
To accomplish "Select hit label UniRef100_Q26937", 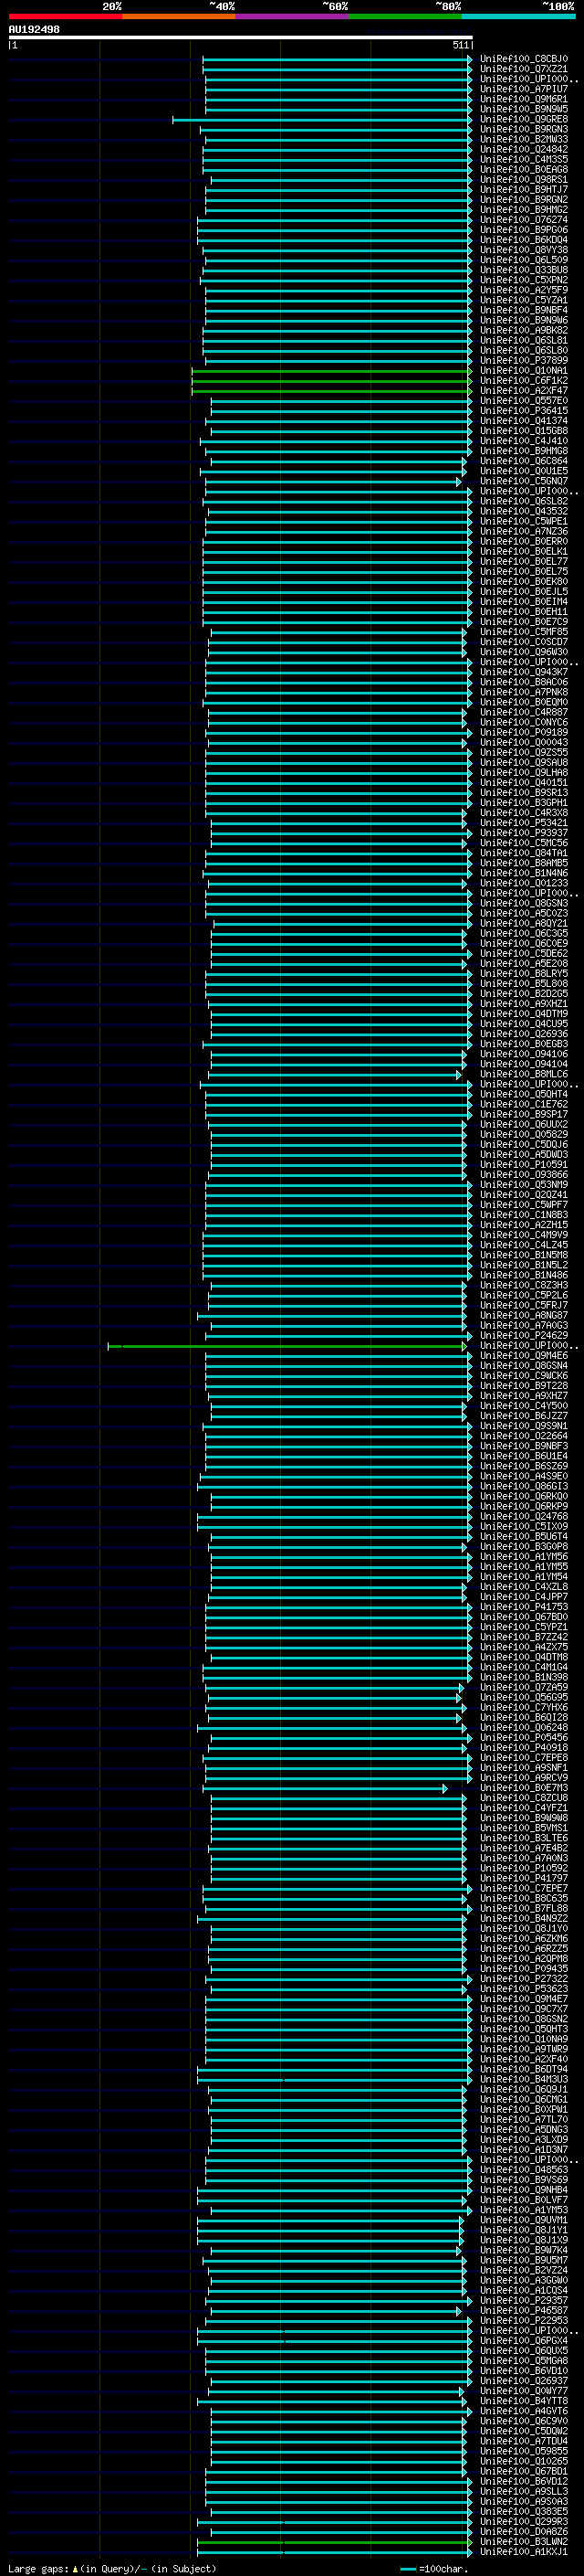I will [x=523, y=2380].
